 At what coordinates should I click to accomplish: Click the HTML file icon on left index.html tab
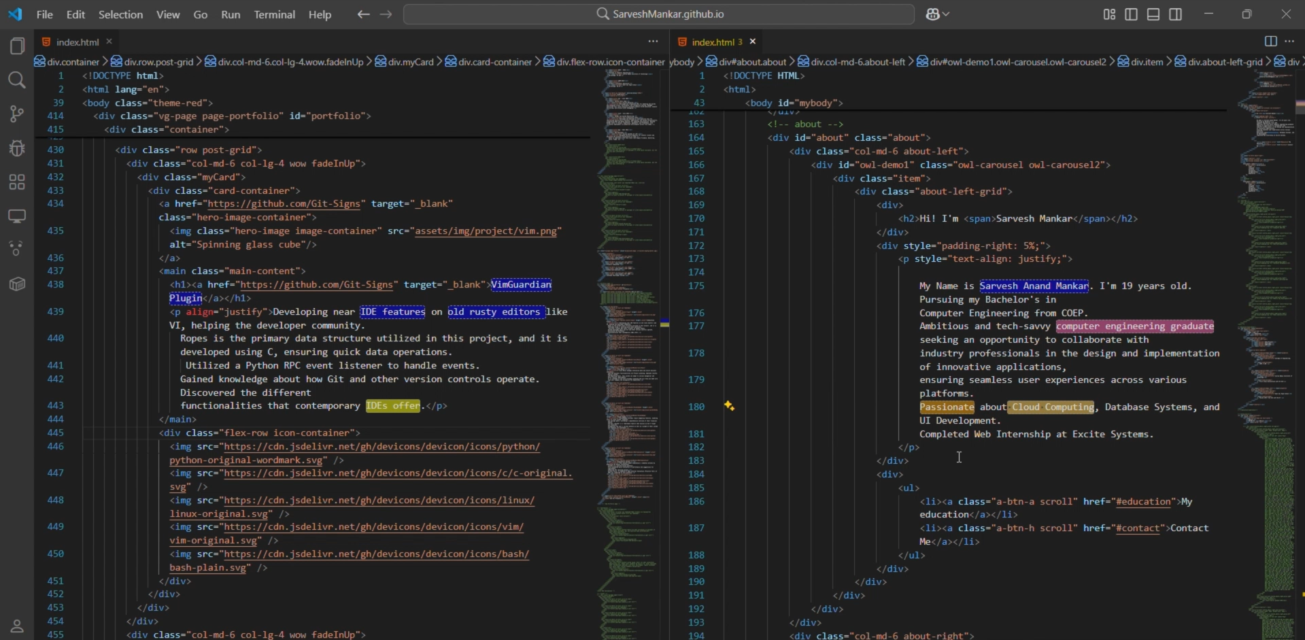[46, 42]
